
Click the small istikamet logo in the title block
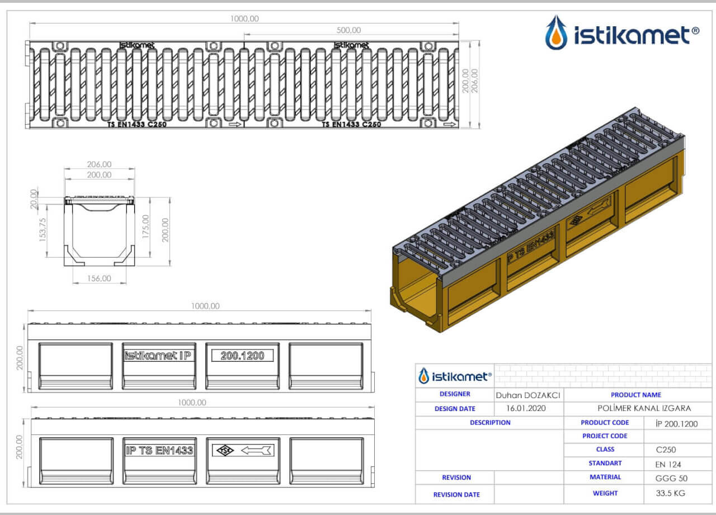pos(455,376)
